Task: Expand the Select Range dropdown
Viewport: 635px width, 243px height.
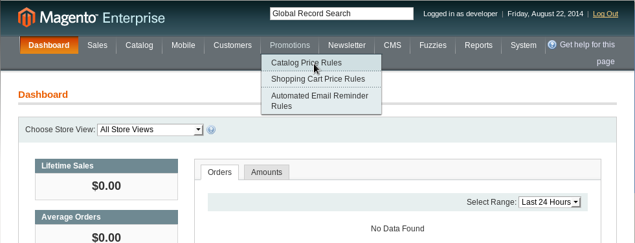Action: coord(550,202)
